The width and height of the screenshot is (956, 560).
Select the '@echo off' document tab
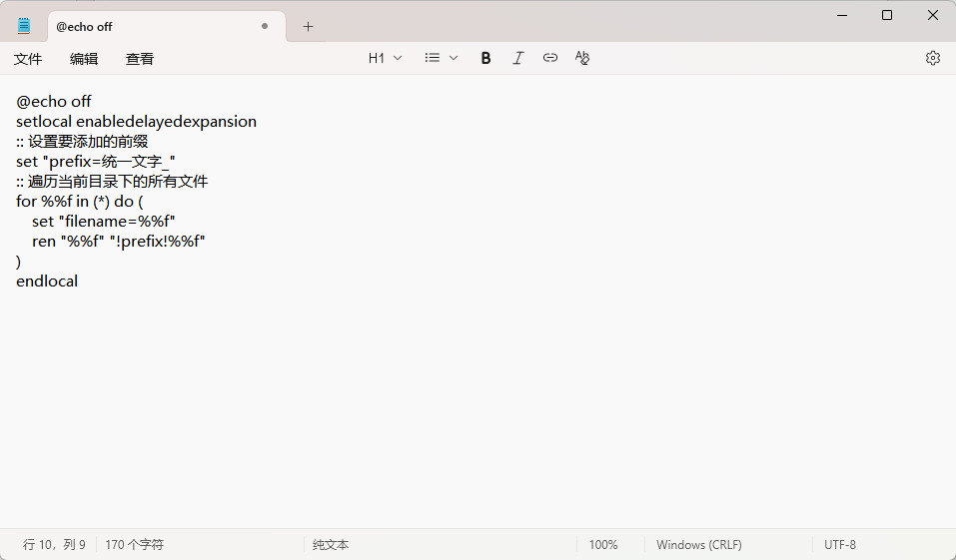166,26
